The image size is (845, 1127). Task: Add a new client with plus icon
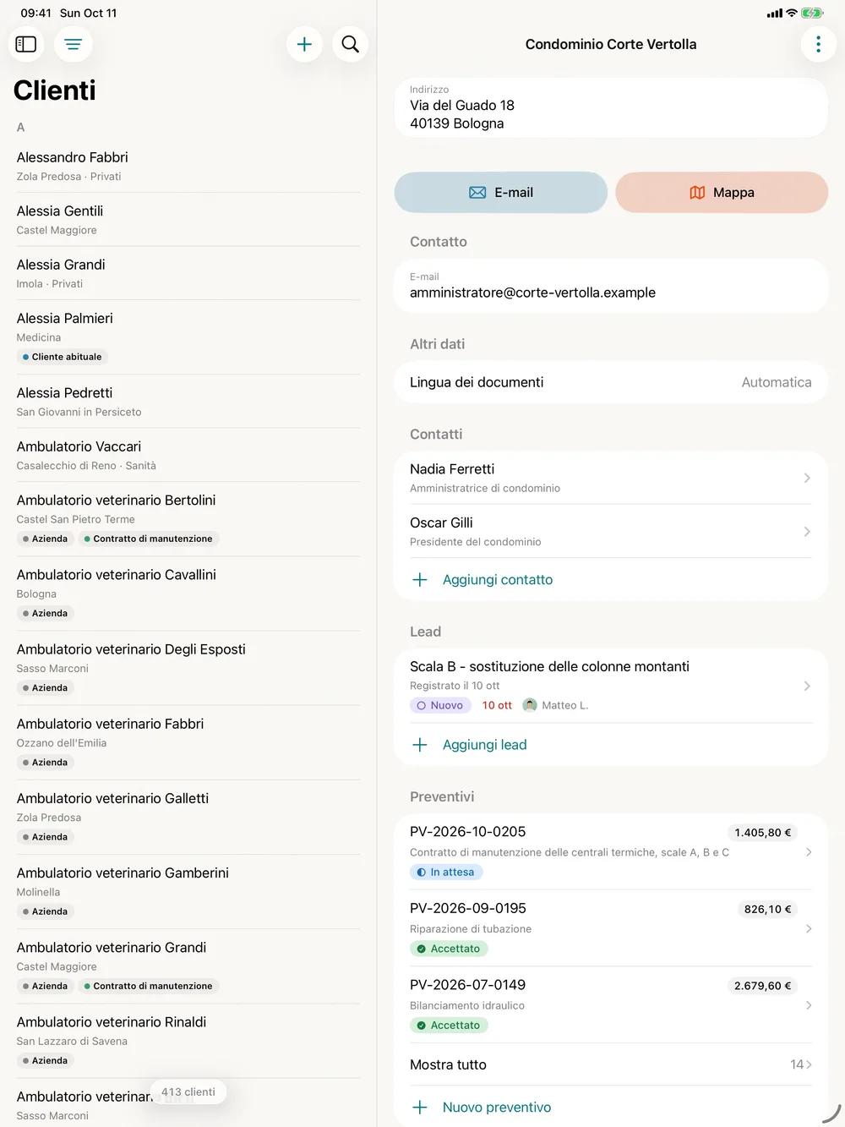tap(305, 44)
